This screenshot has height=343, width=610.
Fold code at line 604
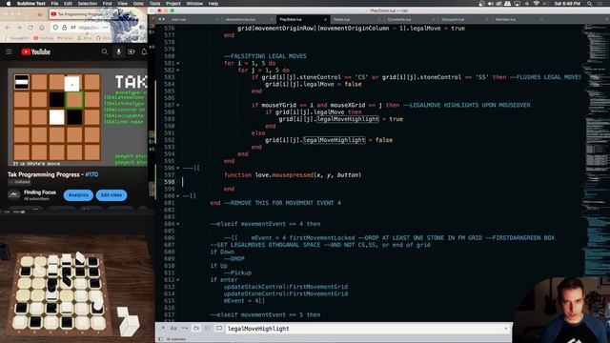(178, 224)
